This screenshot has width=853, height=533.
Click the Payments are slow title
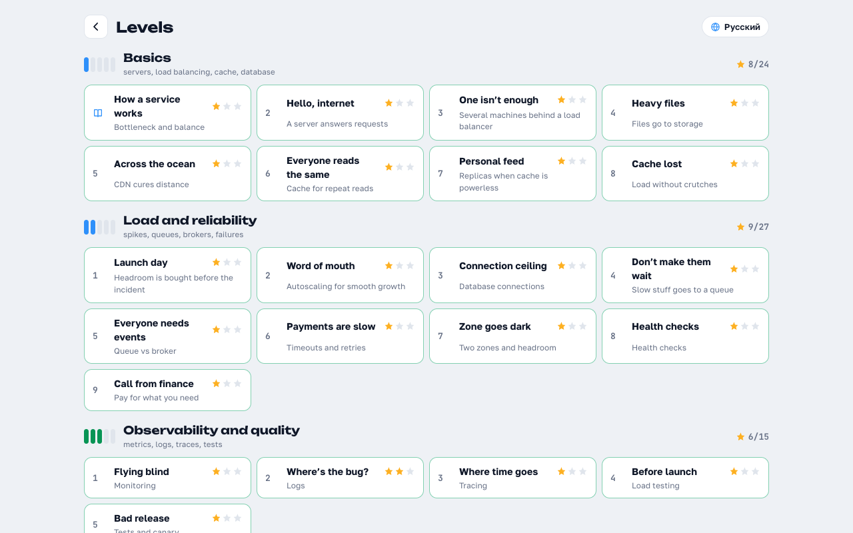331,326
